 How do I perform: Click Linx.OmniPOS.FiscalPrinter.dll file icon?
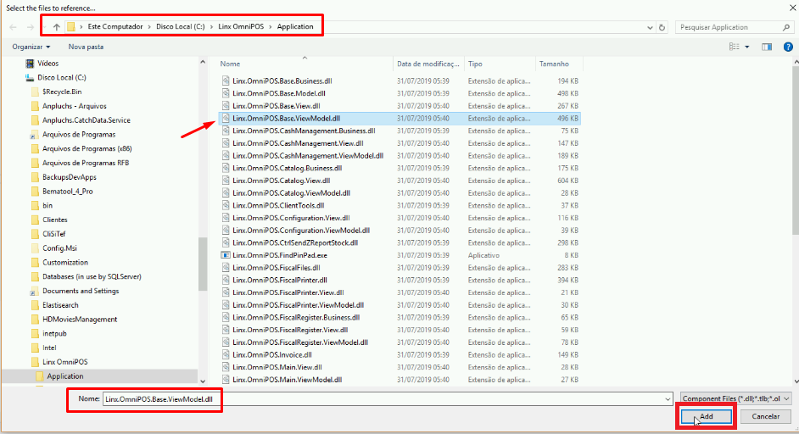226,281
